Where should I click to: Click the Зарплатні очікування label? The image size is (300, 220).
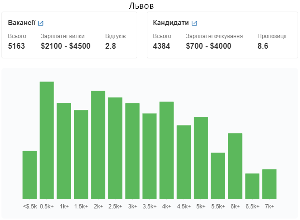pos(214,36)
